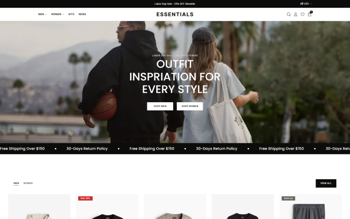Click the SHOP WOMEN button

pyautogui.click(x=190, y=106)
